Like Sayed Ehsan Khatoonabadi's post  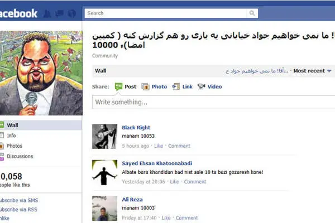tap(174, 182)
